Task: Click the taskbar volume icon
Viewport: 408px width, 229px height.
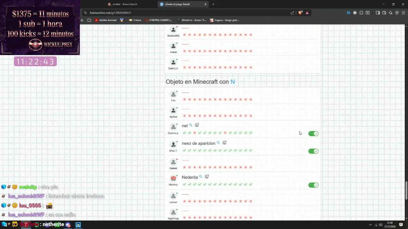Action: [380, 225]
